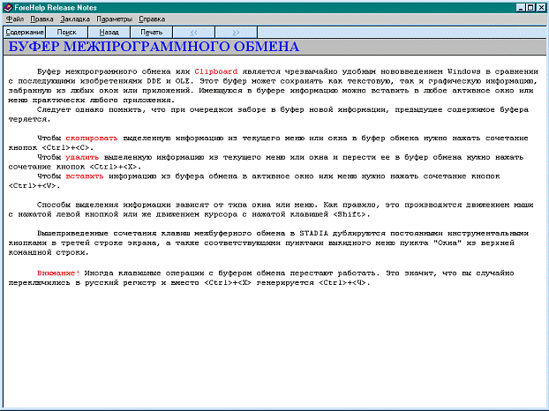This screenshot has height=411, width=549.
Task: Click the text <Ctrl>+<C>
Action: tap(65, 148)
